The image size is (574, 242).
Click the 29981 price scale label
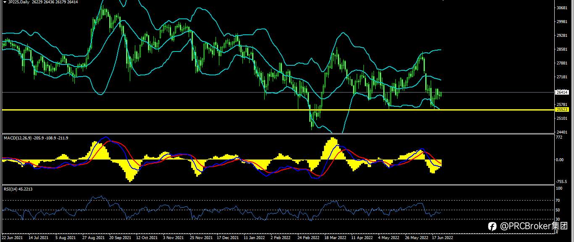click(x=561, y=22)
